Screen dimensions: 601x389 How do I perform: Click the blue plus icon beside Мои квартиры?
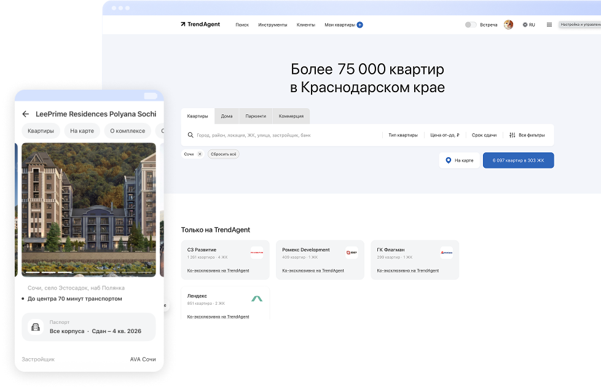point(360,25)
